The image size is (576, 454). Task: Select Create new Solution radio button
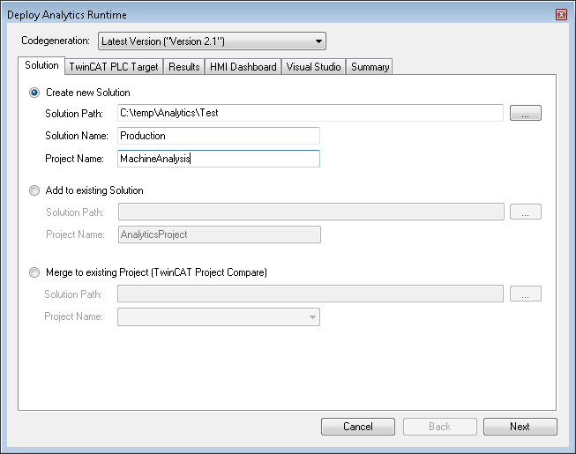point(34,93)
